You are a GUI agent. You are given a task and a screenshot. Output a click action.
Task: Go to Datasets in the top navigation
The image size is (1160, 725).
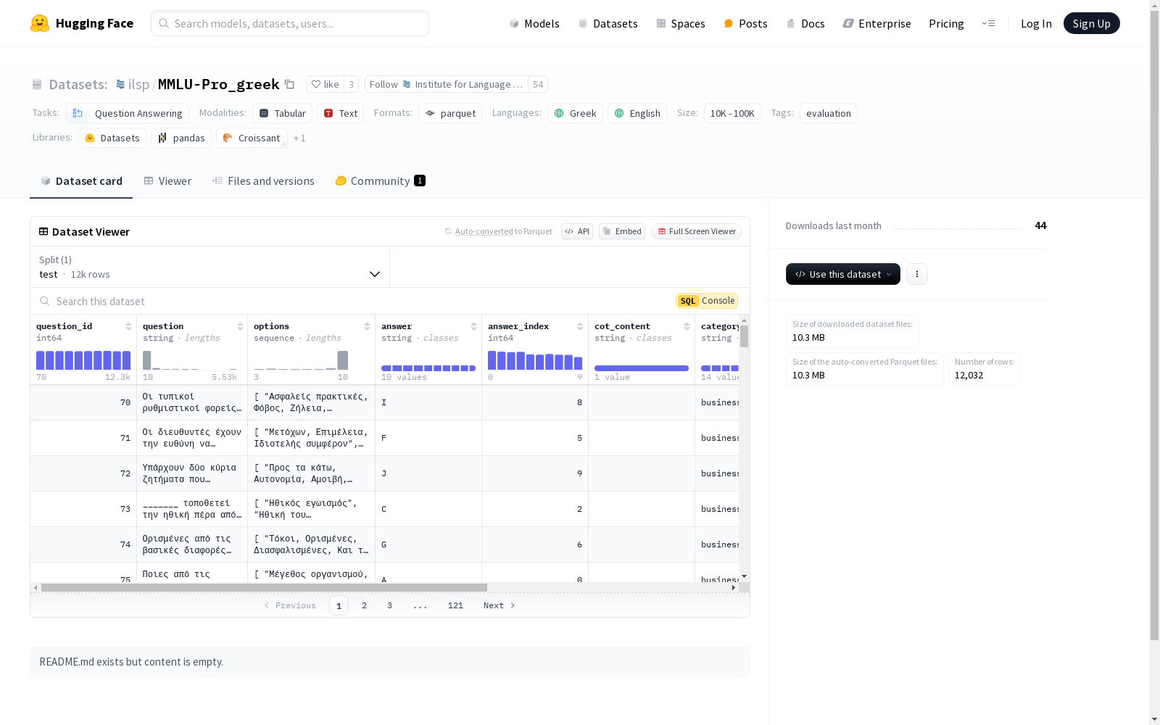click(x=608, y=23)
